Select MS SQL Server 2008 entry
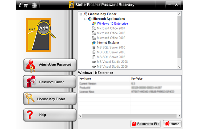This screenshot has width=199, height=130. tap(111, 57)
